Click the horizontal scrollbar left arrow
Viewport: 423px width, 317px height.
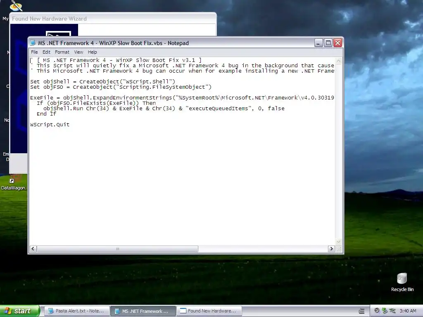coord(33,249)
